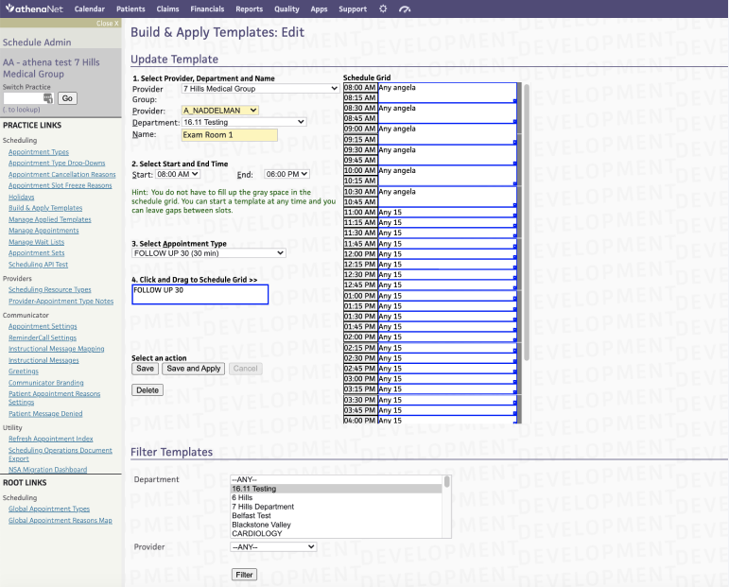Click the Filter button
Viewport: 729px width, 587px height.
(x=244, y=575)
